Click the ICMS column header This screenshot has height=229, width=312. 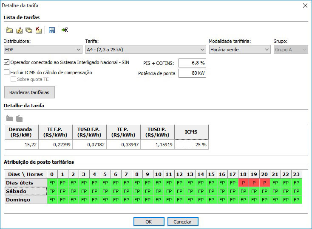click(192, 132)
